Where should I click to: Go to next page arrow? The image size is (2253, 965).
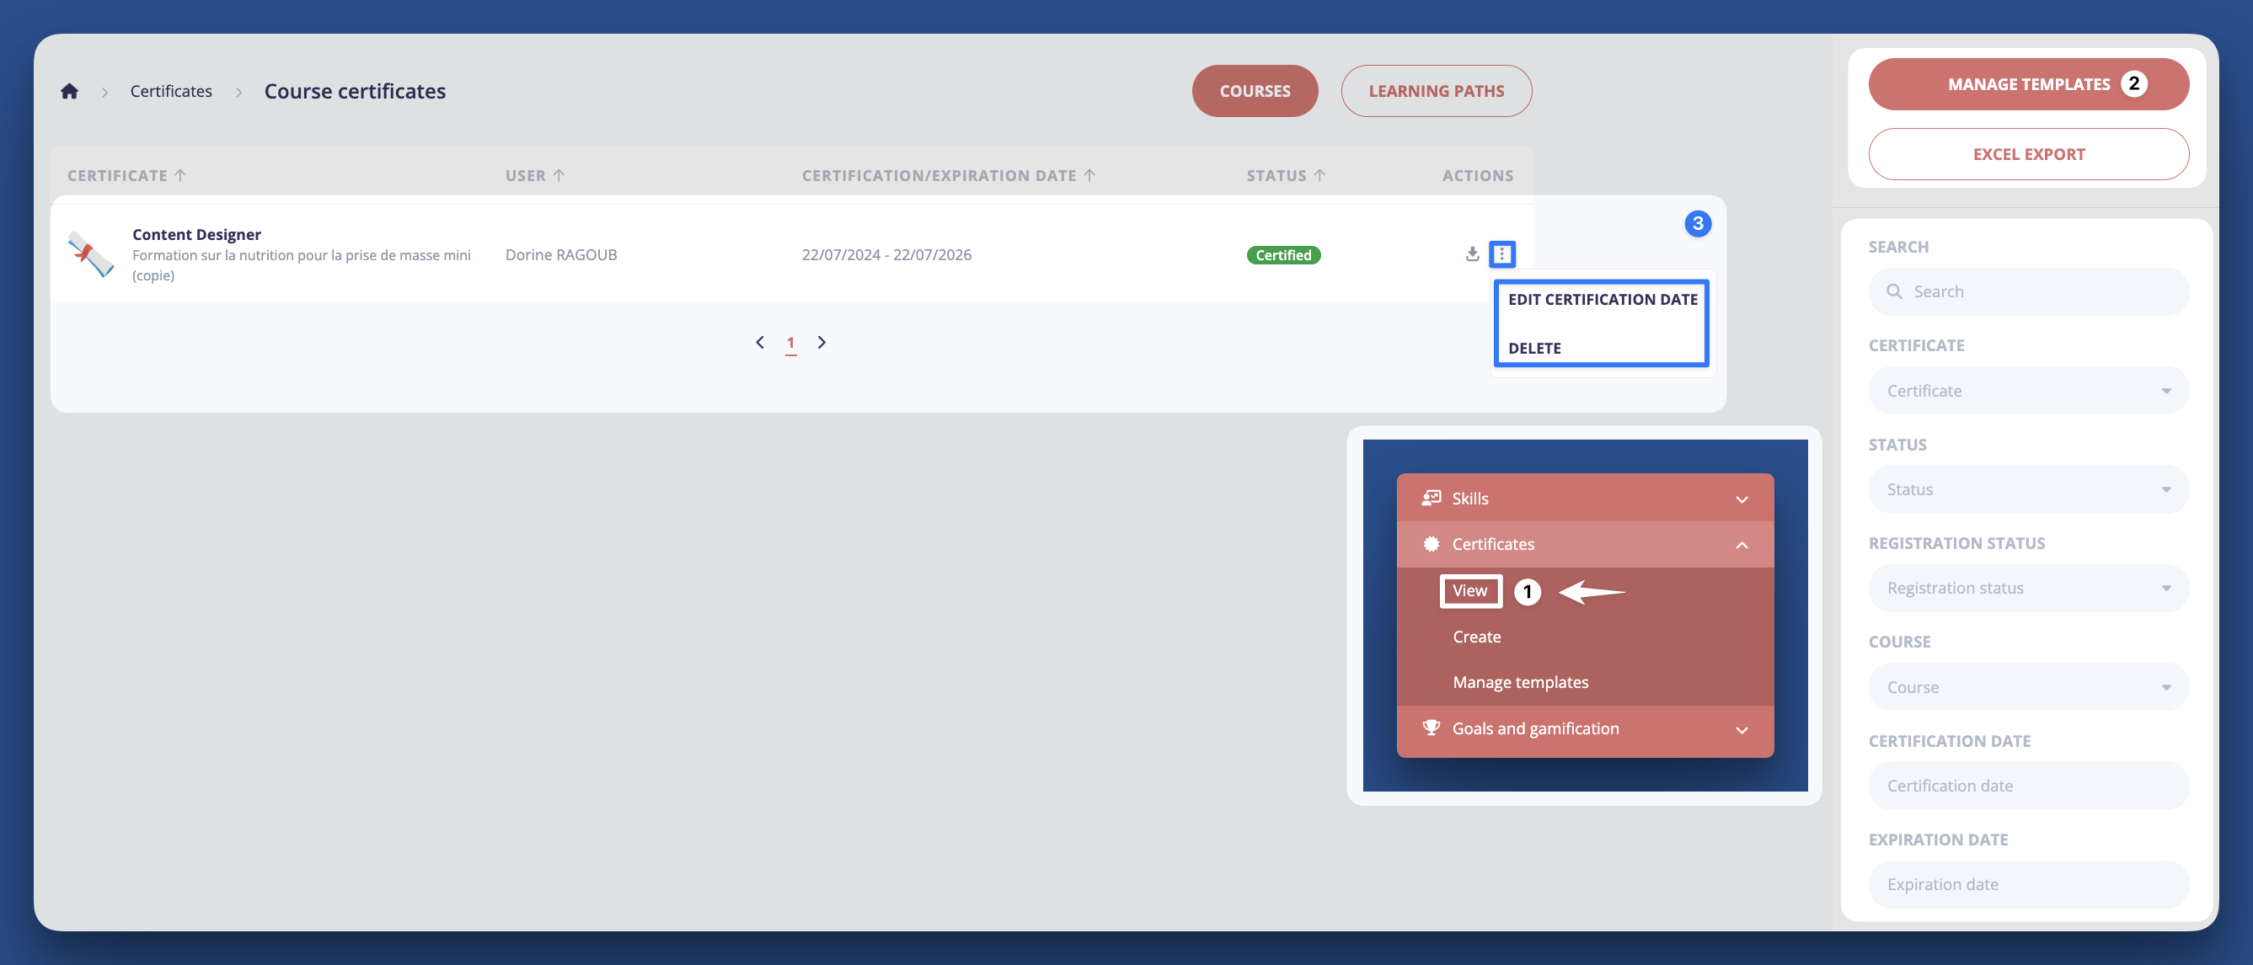point(821,343)
